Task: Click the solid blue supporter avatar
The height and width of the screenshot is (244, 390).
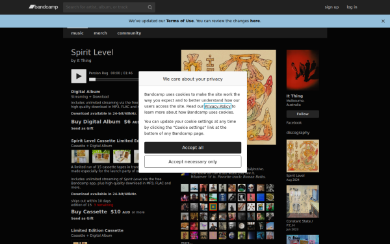Action: [261, 197]
